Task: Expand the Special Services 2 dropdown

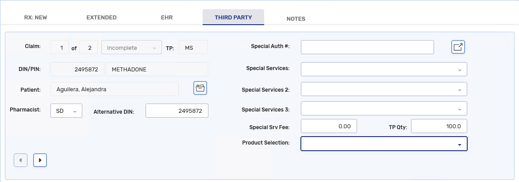Action: click(x=384, y=89)
